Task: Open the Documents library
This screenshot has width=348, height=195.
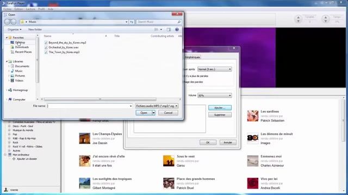Action: 22,66
